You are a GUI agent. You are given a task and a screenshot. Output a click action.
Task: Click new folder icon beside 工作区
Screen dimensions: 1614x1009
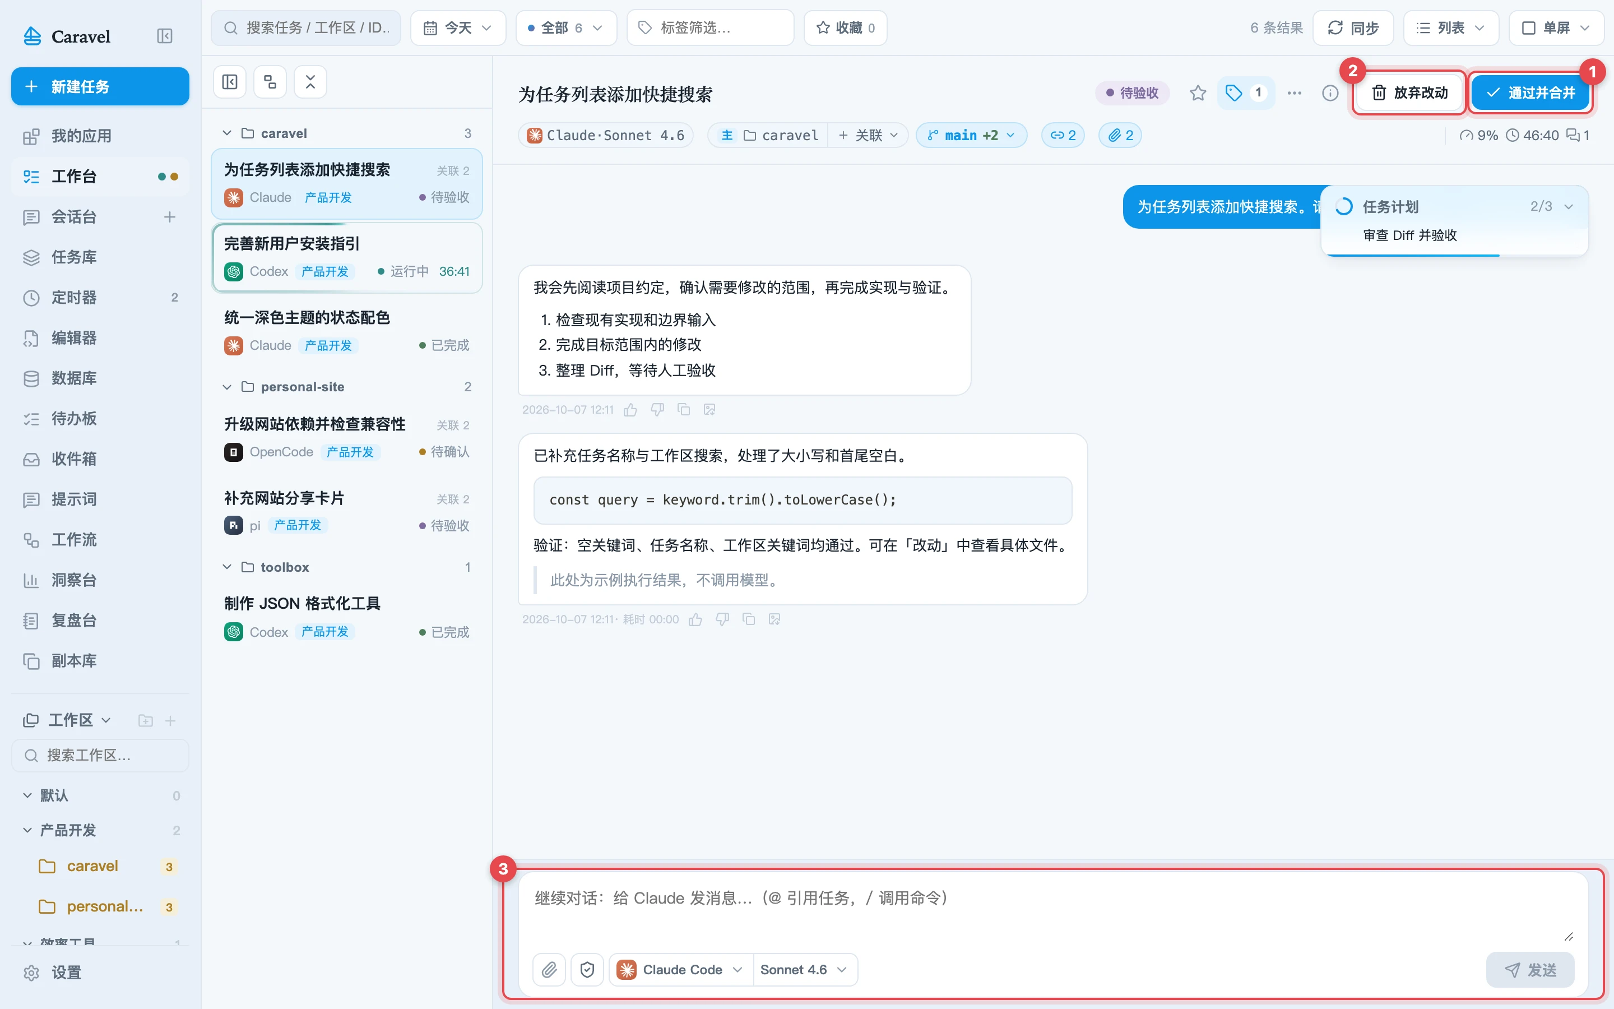145,721
